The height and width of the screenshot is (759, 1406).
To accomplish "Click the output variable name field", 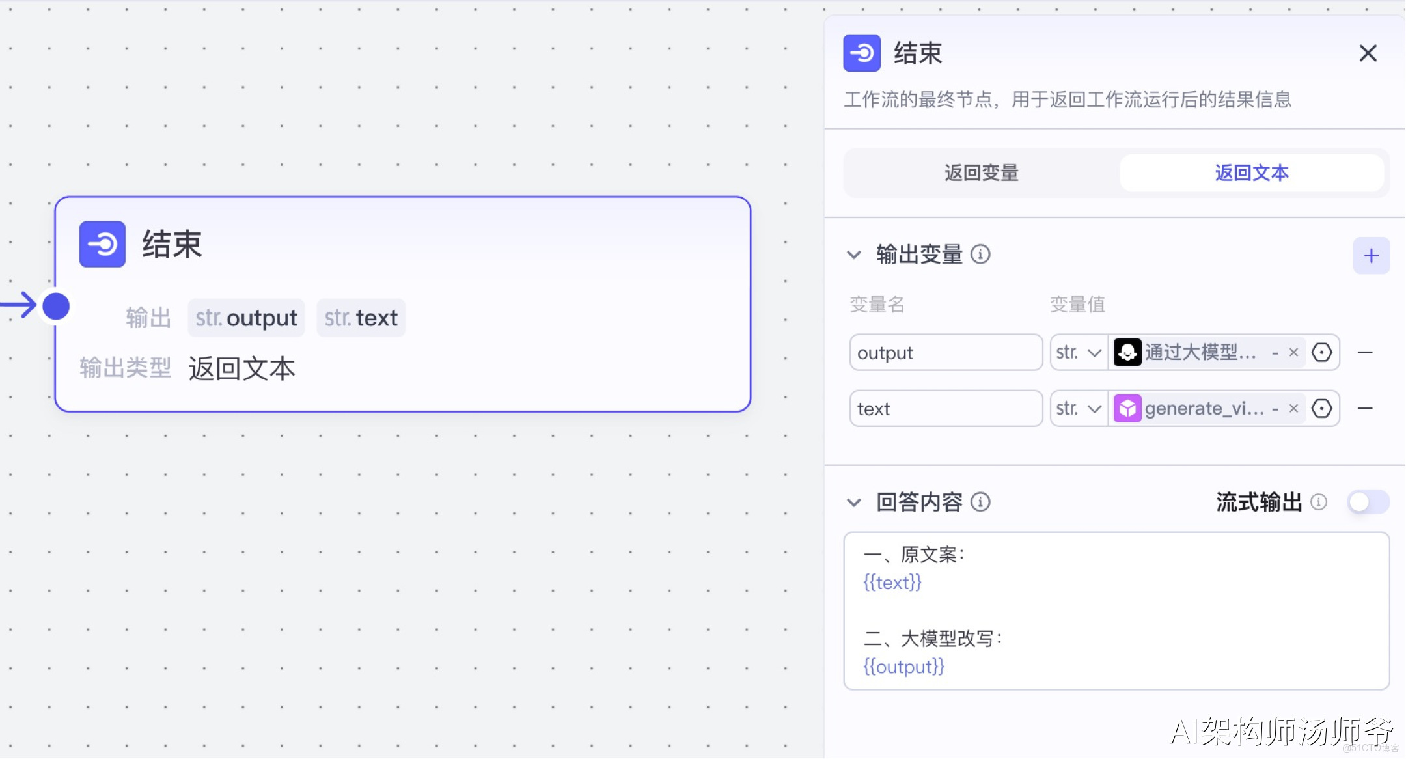I will pyautogui.click(x=945, y=353).
